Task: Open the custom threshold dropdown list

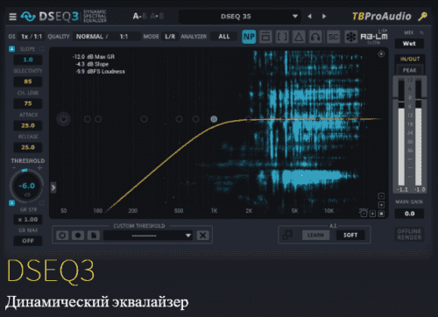Action: click(148, 236)
